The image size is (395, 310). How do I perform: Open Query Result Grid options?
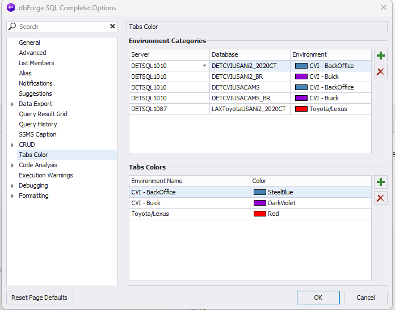43,114
